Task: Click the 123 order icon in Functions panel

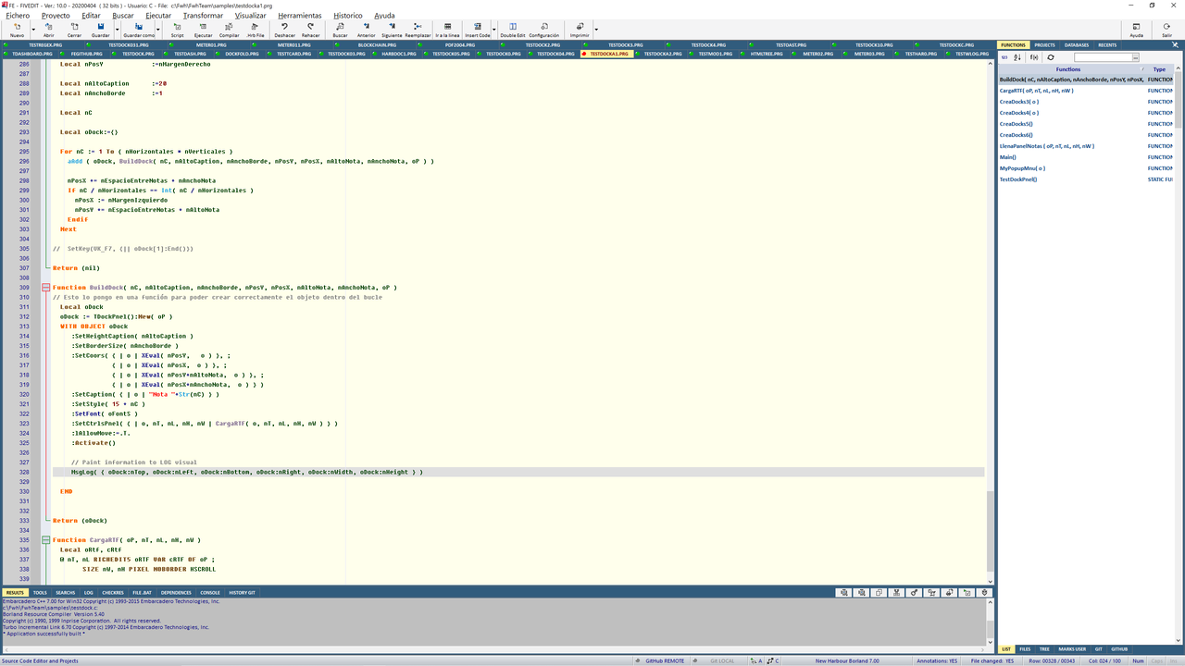Action: click(x=1004, y=57)
